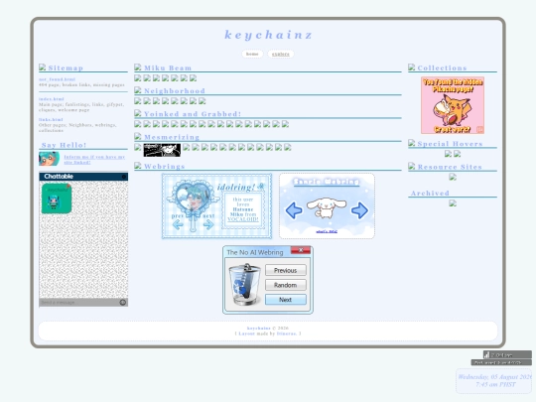
Task: Click the second image under Special Hovers
Action: tap(457, 154)
